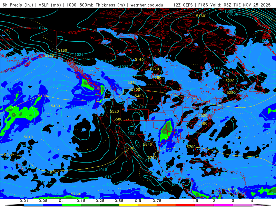
Task: Click the 'MSLP (mb)' header label
Action: click(50, 5)
